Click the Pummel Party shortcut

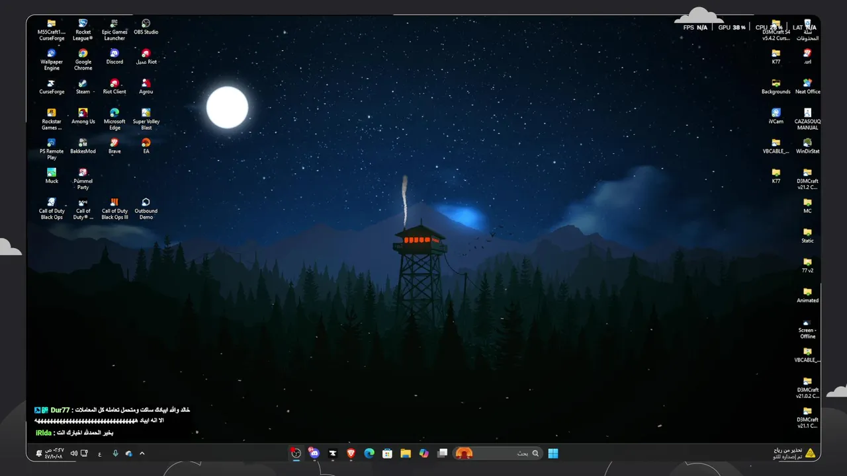coord(83,178)
